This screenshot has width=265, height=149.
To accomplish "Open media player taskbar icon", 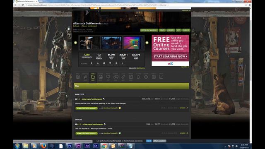I will point(34,146).
